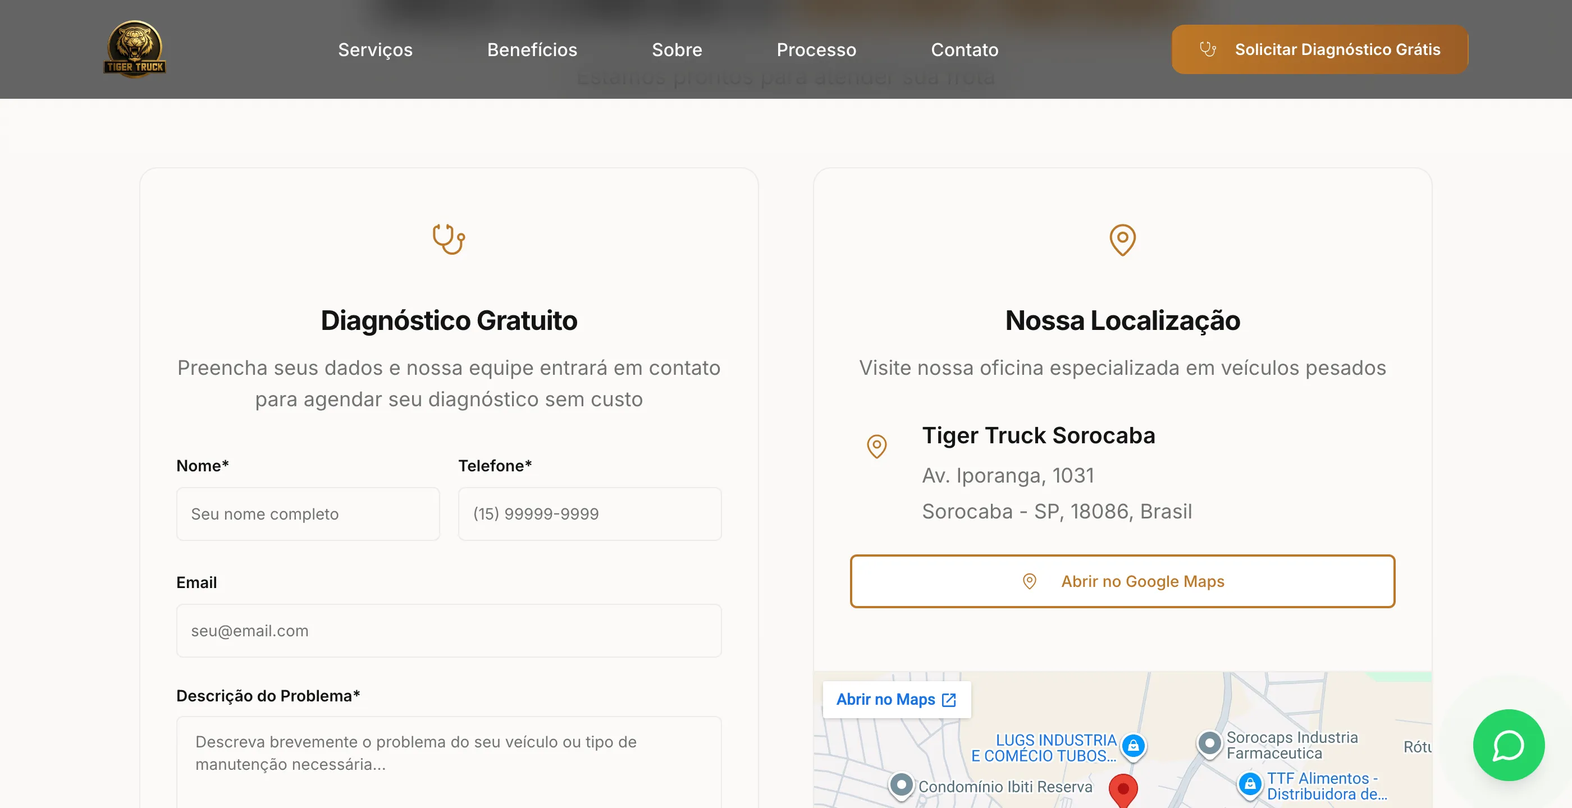This screenshot has height=808, width=1572.
Task: Click the Diagnóstico Gratuito heading
Action: tap(449, 321)
